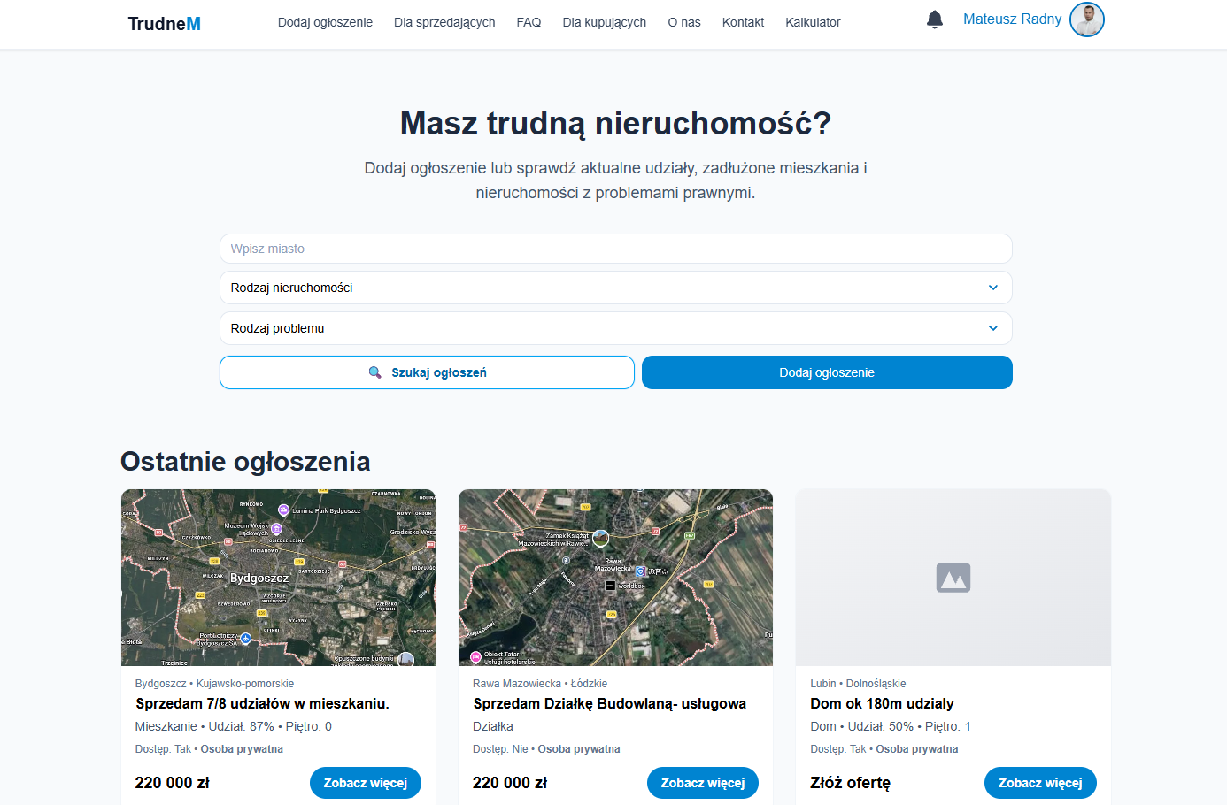The image size is (1227, 805).
Task: View more of the Rawa Mazowiecka listing
Action: [x=703, y=783]
